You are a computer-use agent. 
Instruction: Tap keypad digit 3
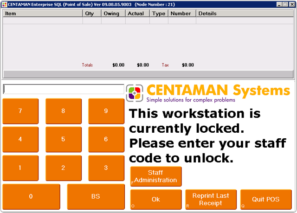tap(106, 168)
